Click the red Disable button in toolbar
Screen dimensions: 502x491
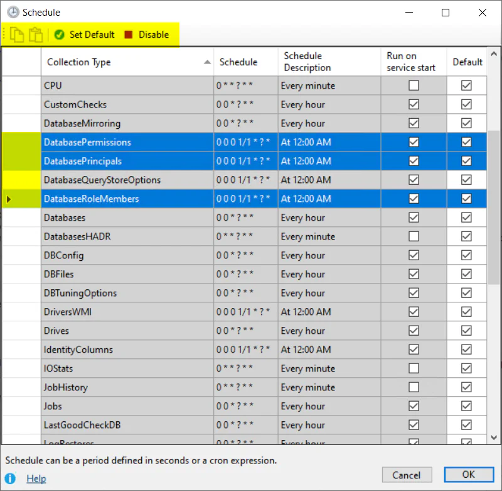[146, 35]
